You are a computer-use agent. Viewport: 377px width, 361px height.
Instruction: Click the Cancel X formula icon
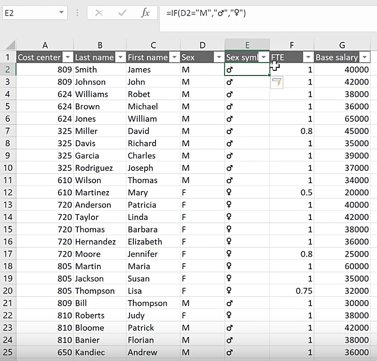[x=99, y=13]
